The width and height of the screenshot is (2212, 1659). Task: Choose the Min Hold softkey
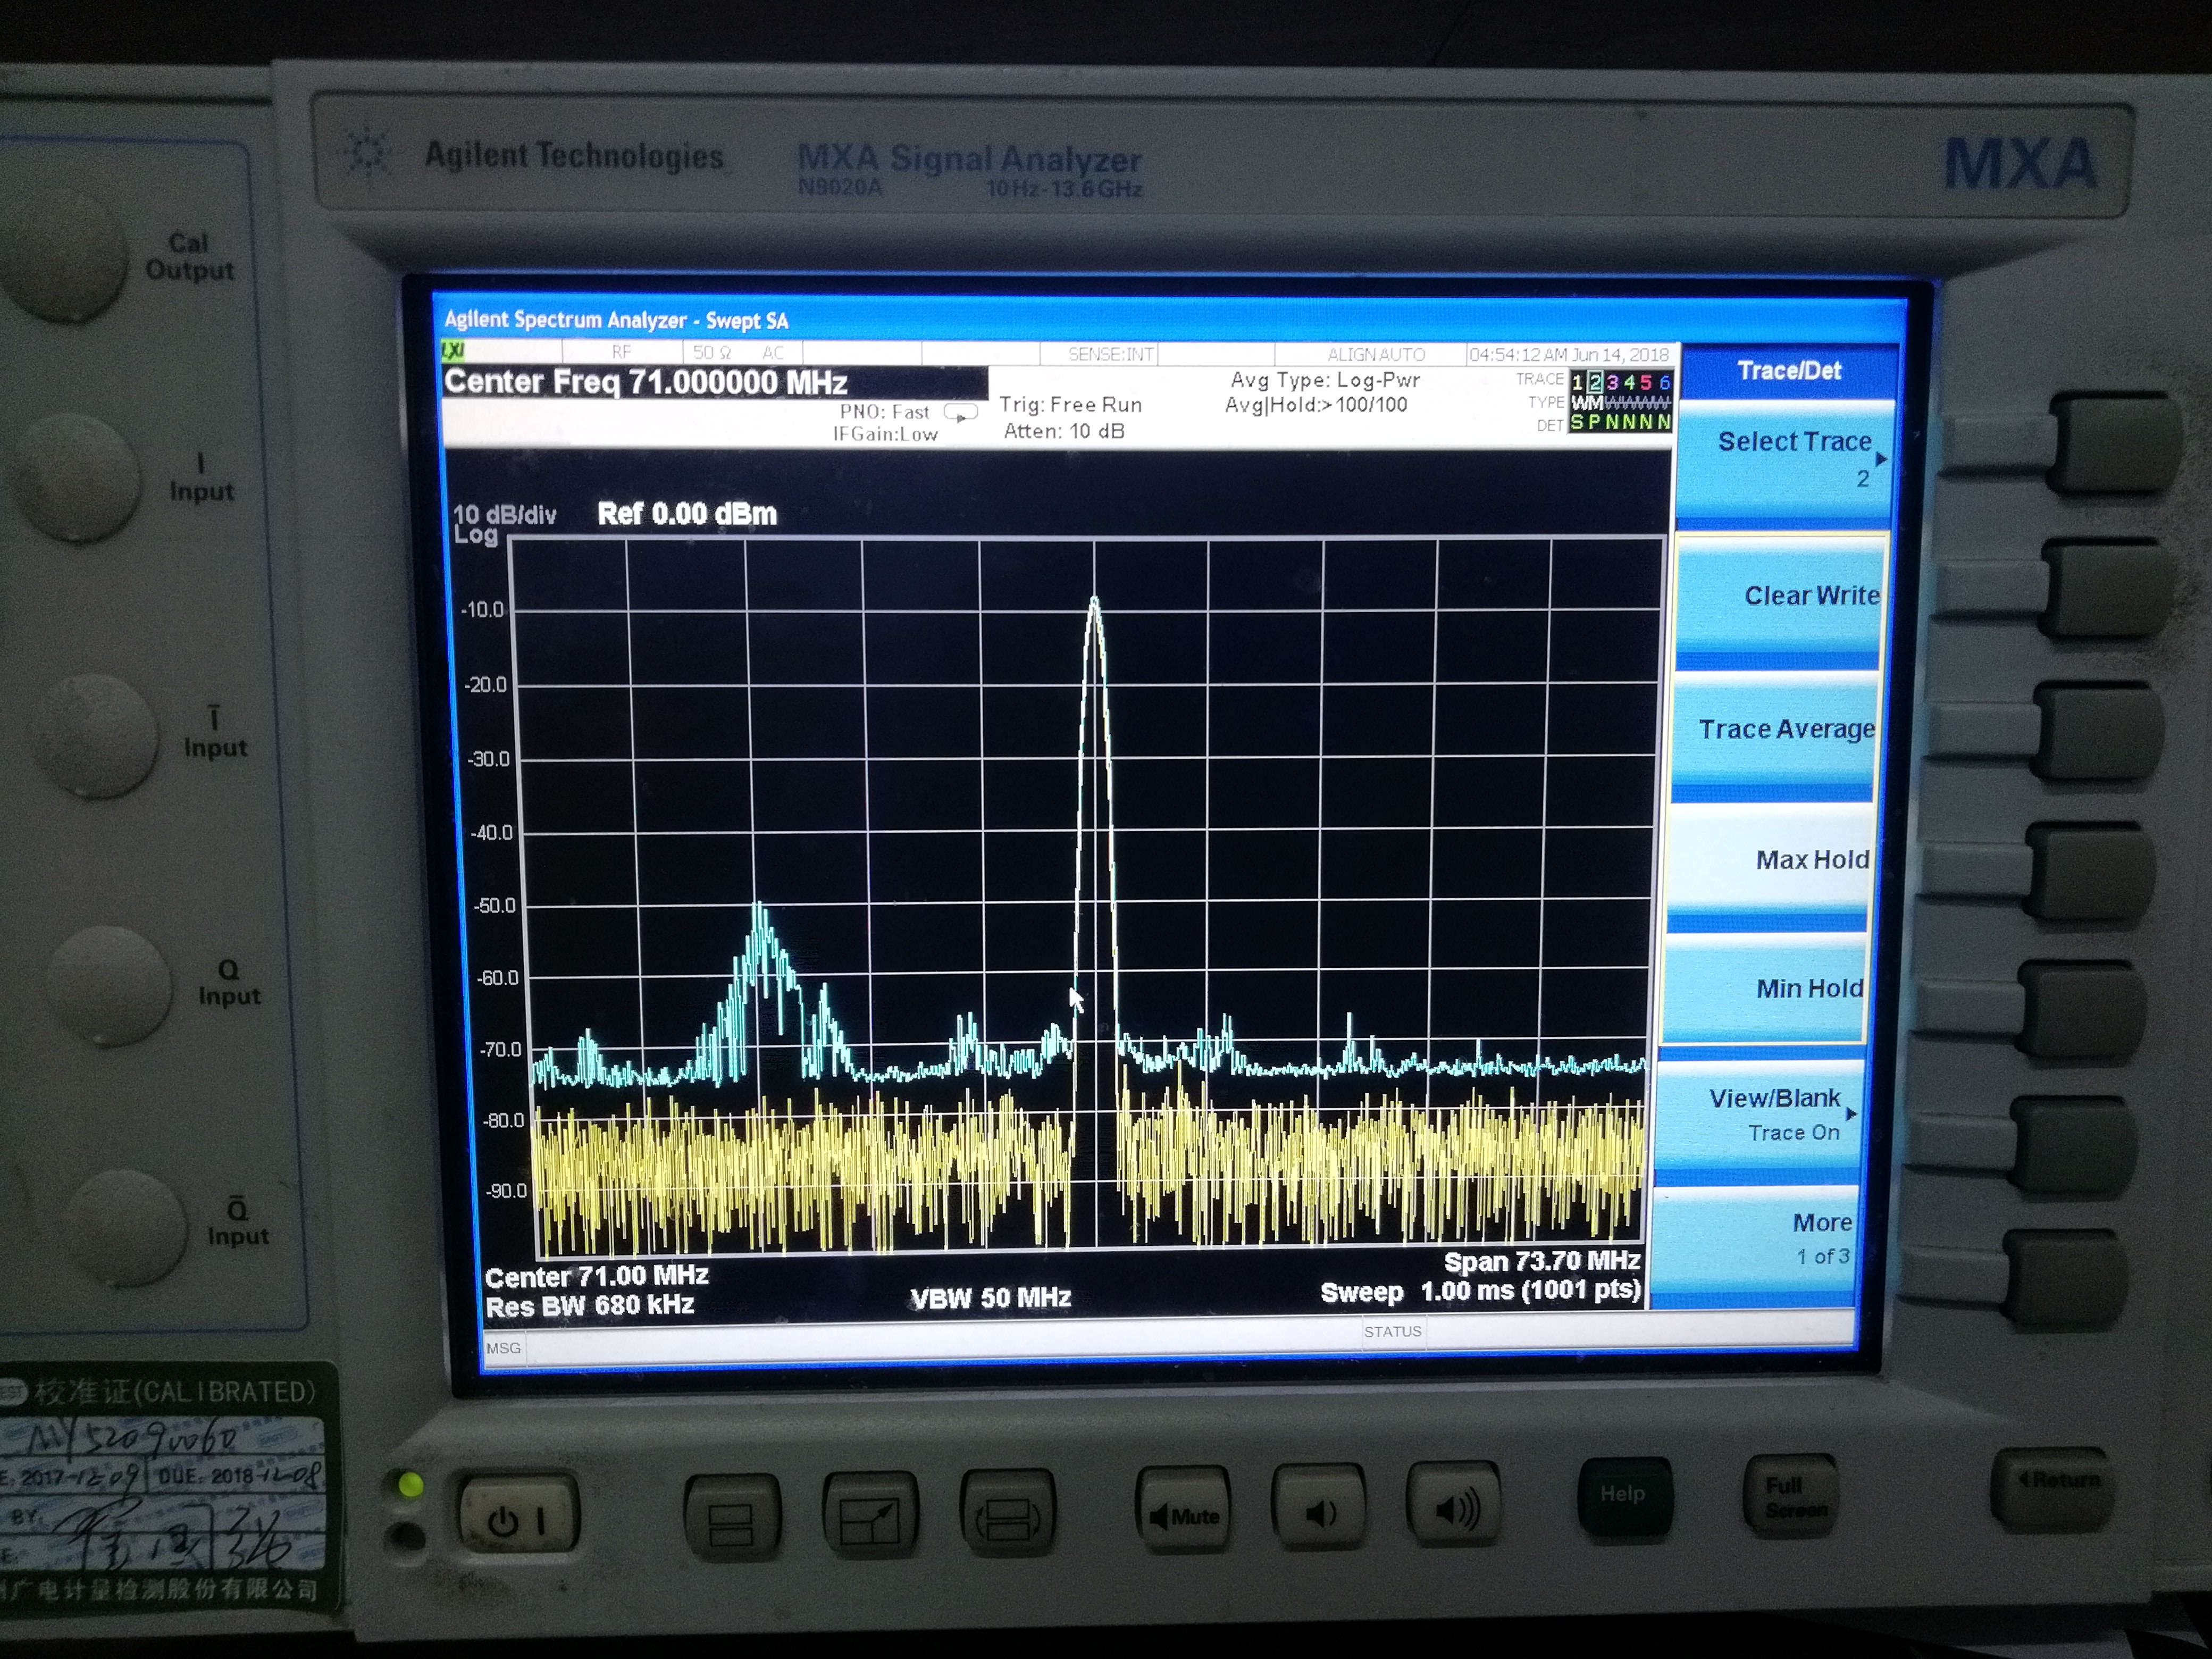(1765, 989)
